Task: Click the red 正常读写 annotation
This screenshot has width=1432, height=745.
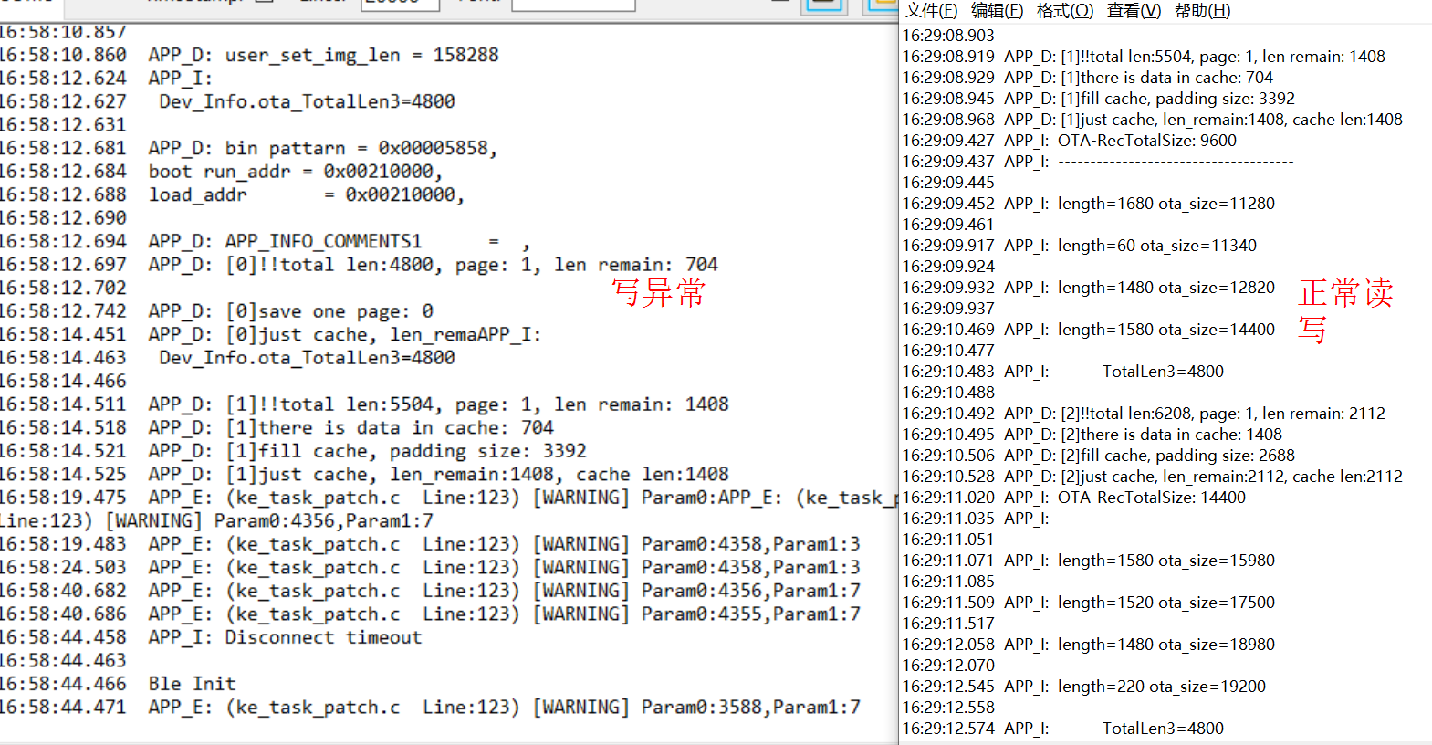Action: pos(1344,310)
